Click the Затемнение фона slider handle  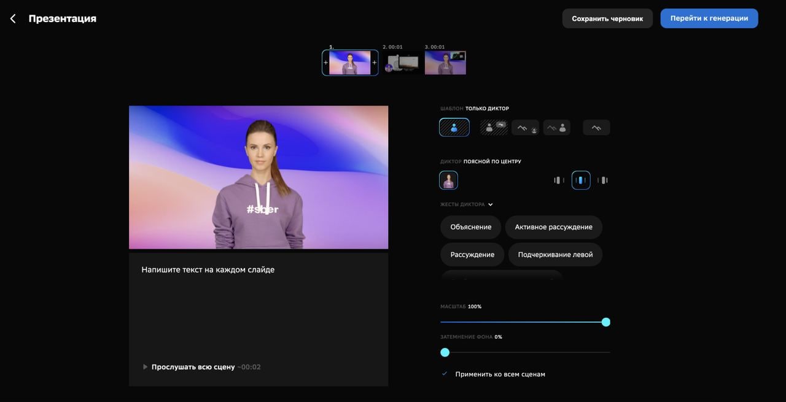(x=445, y=352)
